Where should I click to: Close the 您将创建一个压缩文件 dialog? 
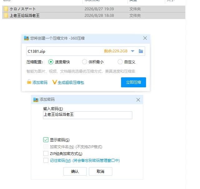tap(145, 38)
